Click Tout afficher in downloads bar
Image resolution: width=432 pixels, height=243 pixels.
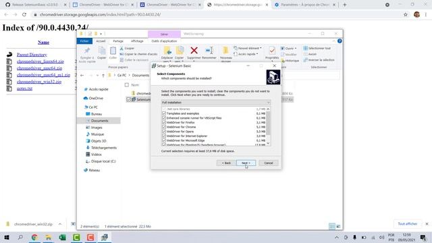[x=408, y=223]
